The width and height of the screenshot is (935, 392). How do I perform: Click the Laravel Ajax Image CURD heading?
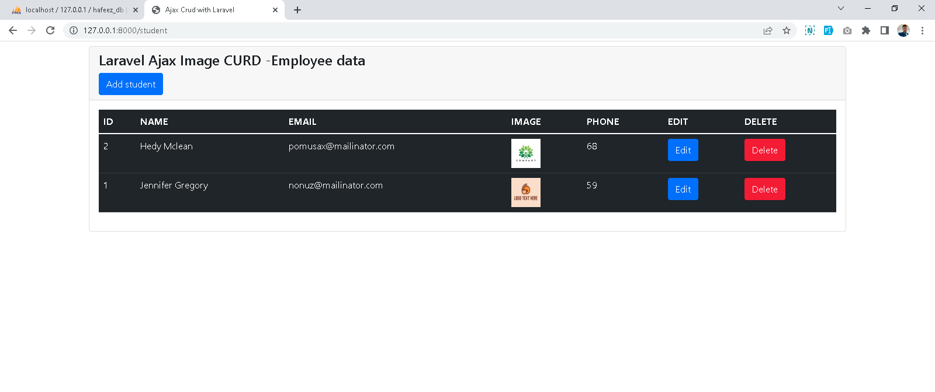point(232,61)
